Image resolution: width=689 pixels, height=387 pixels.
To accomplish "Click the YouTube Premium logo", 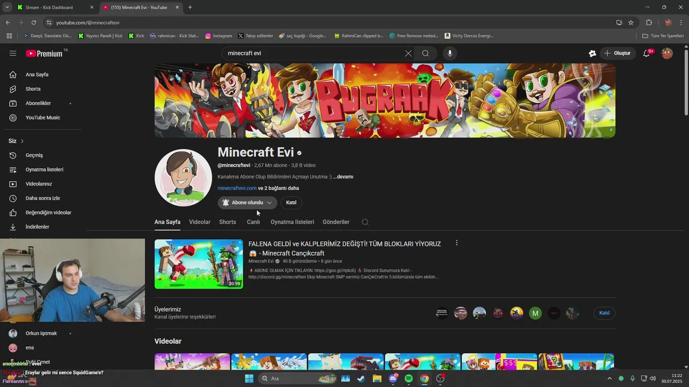I will [x=44, y=53].
